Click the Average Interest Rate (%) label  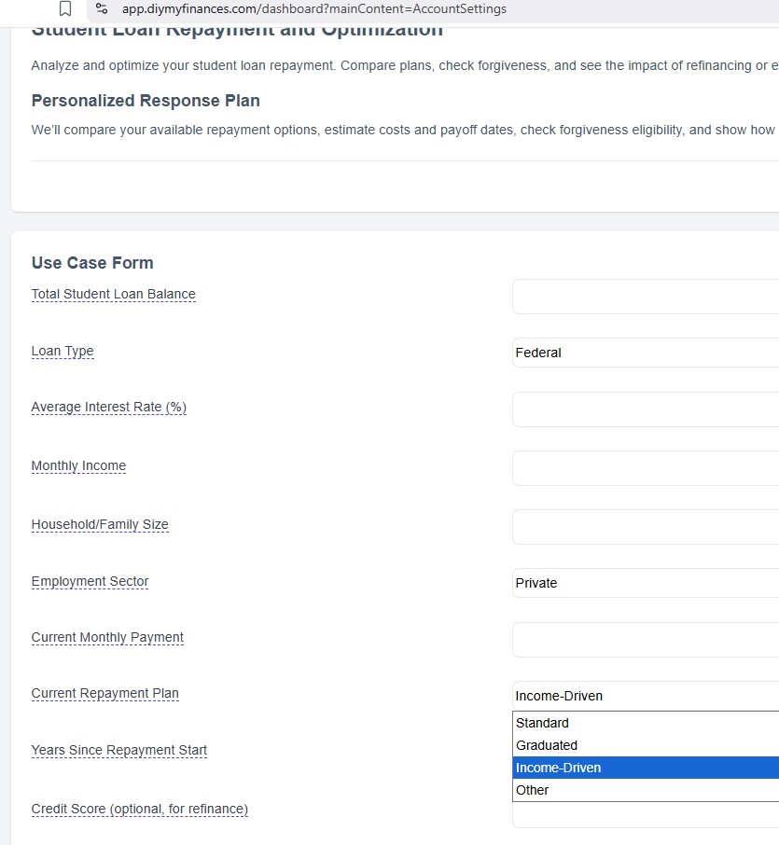point(107,407)
